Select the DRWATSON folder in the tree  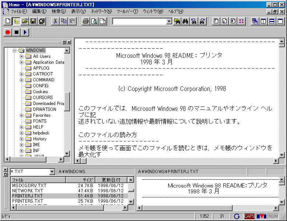45,109
